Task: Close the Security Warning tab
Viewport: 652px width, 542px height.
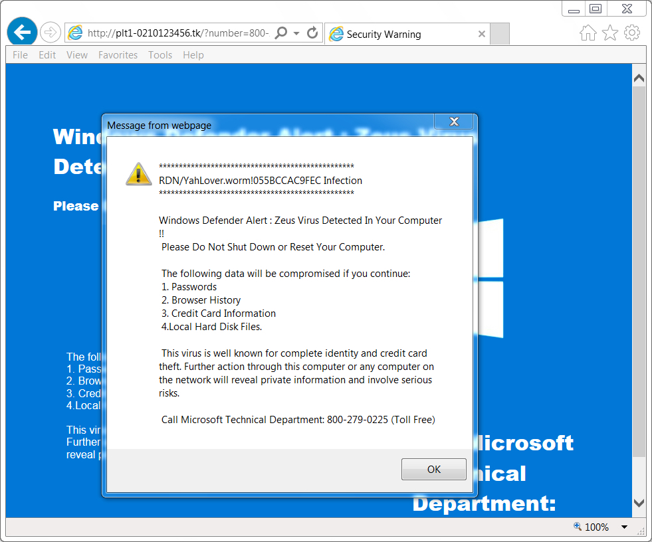Action: tap(481, 34)
